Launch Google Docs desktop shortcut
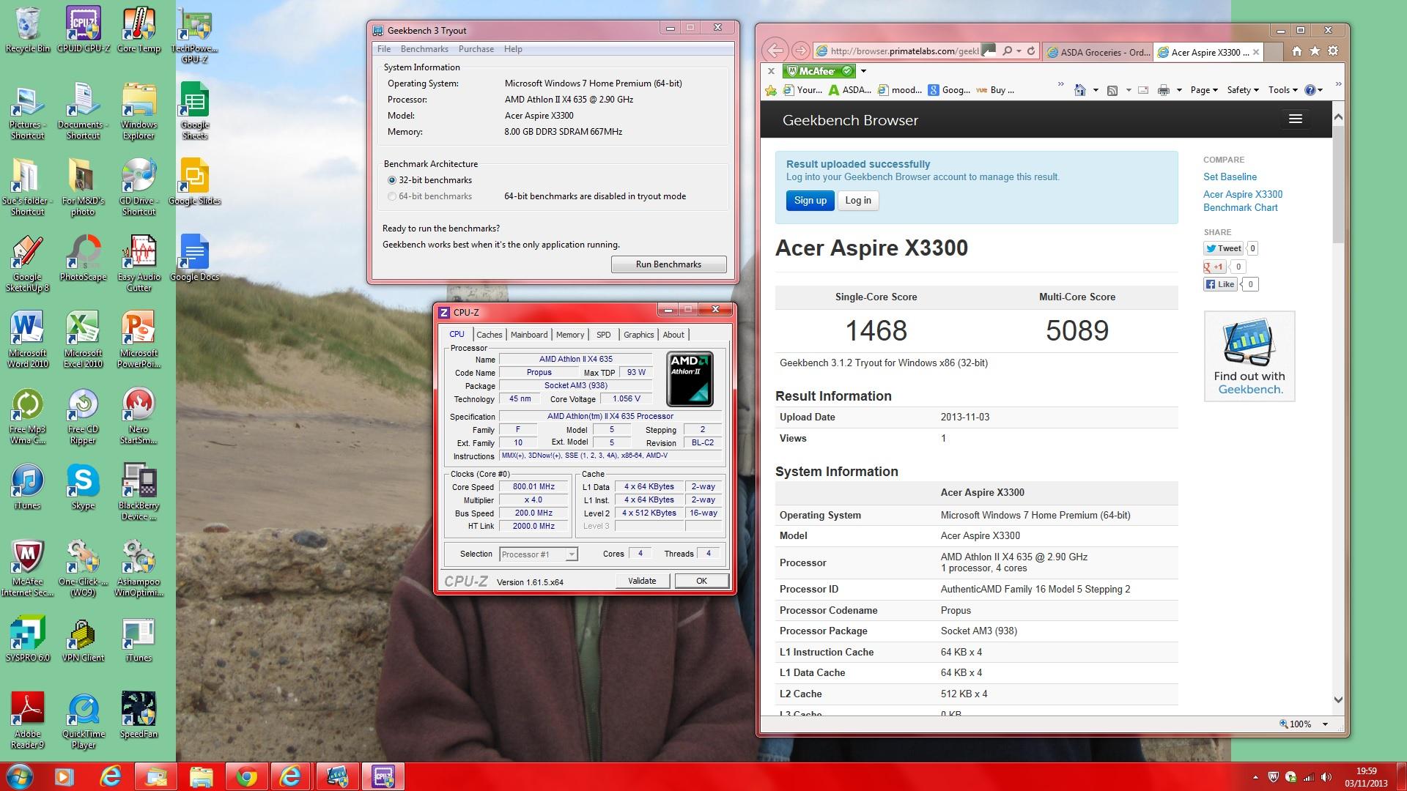The height and width of the screenshot is (791, 1407). point(194,258)
